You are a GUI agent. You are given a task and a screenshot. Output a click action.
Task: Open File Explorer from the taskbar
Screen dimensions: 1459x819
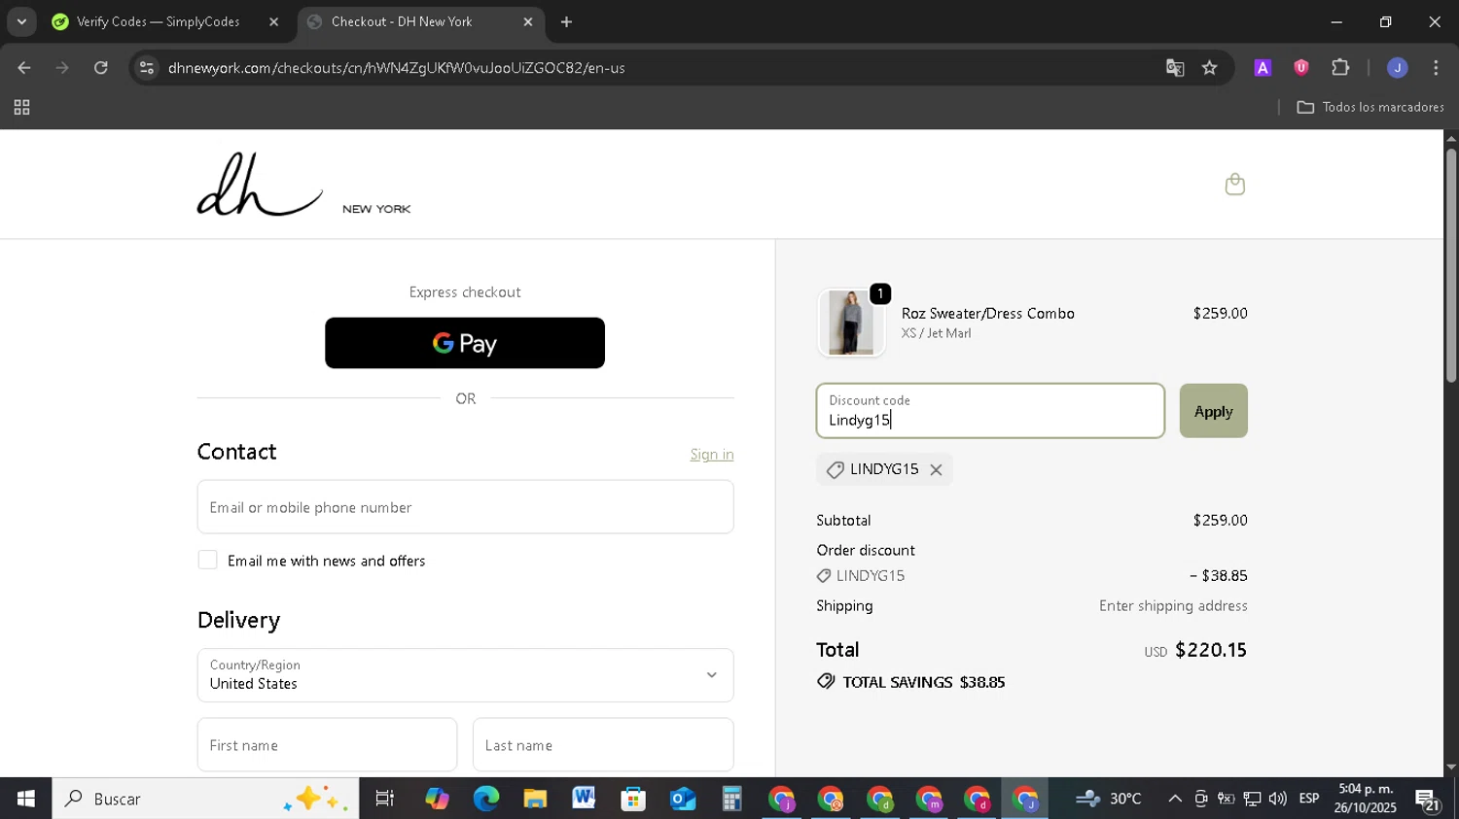click(535, 799)
